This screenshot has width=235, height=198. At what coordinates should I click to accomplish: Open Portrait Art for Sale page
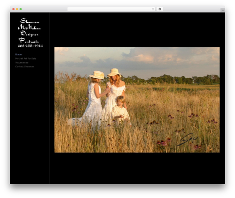pyautogui.click(x=25, y=59)
